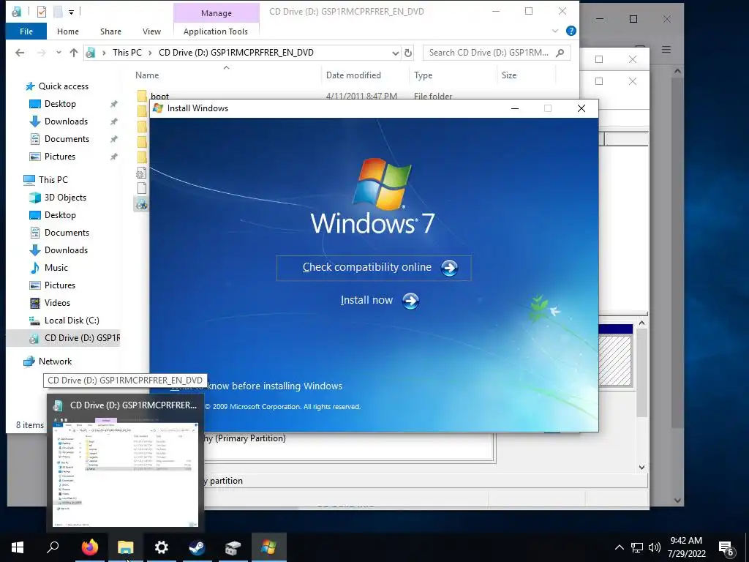Switch to the View ribbon tab
Image resolution: width=749 pixels, height=562 pixels.
click(x=152, y=31)
